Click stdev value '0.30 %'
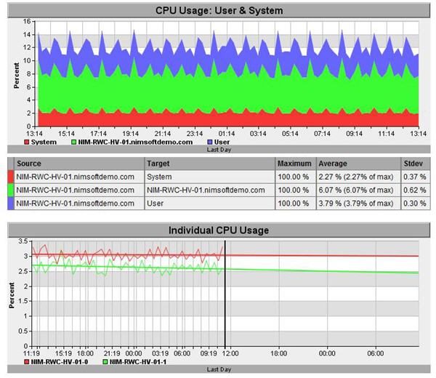 [x=415, y=204]
